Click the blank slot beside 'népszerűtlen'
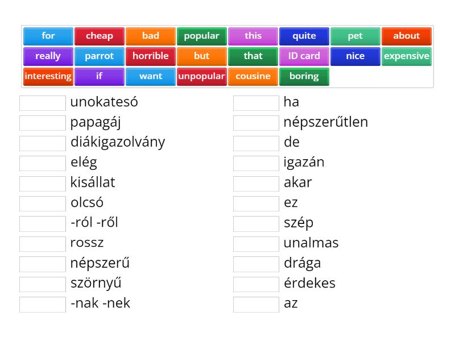455x341 pixels. coord(256,123)
